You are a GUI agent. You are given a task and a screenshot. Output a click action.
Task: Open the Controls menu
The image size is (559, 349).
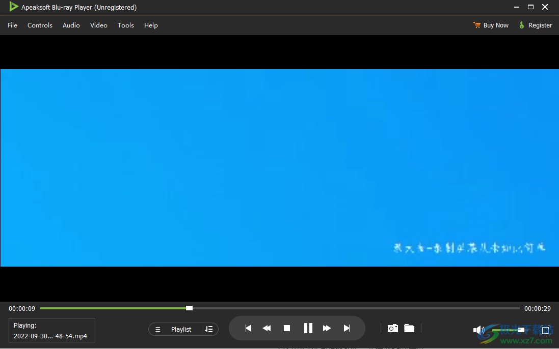coord(40,25)
